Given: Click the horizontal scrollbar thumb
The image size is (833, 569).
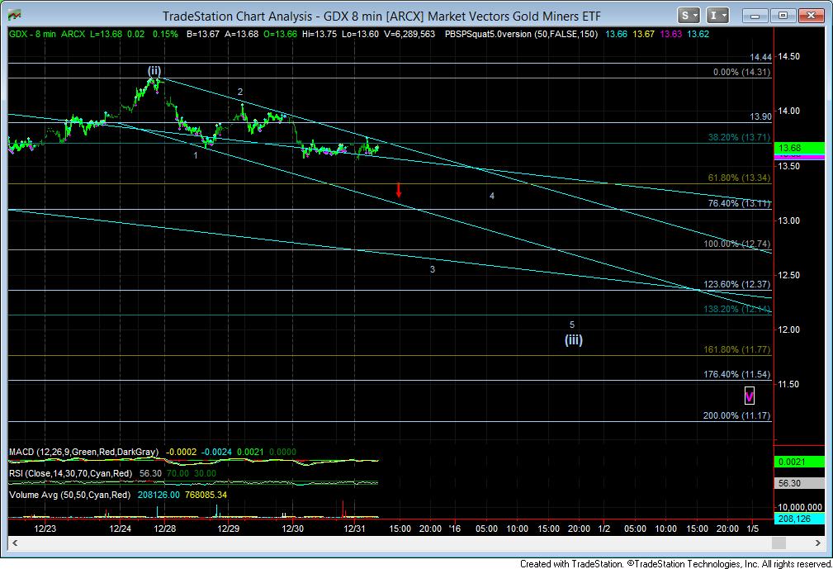Looking at the screenshot, I should coord(779,543).
